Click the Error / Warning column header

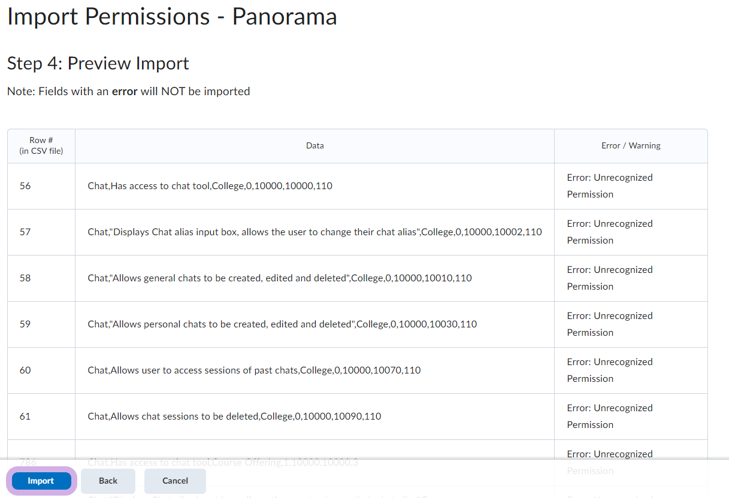coord(630,146)
